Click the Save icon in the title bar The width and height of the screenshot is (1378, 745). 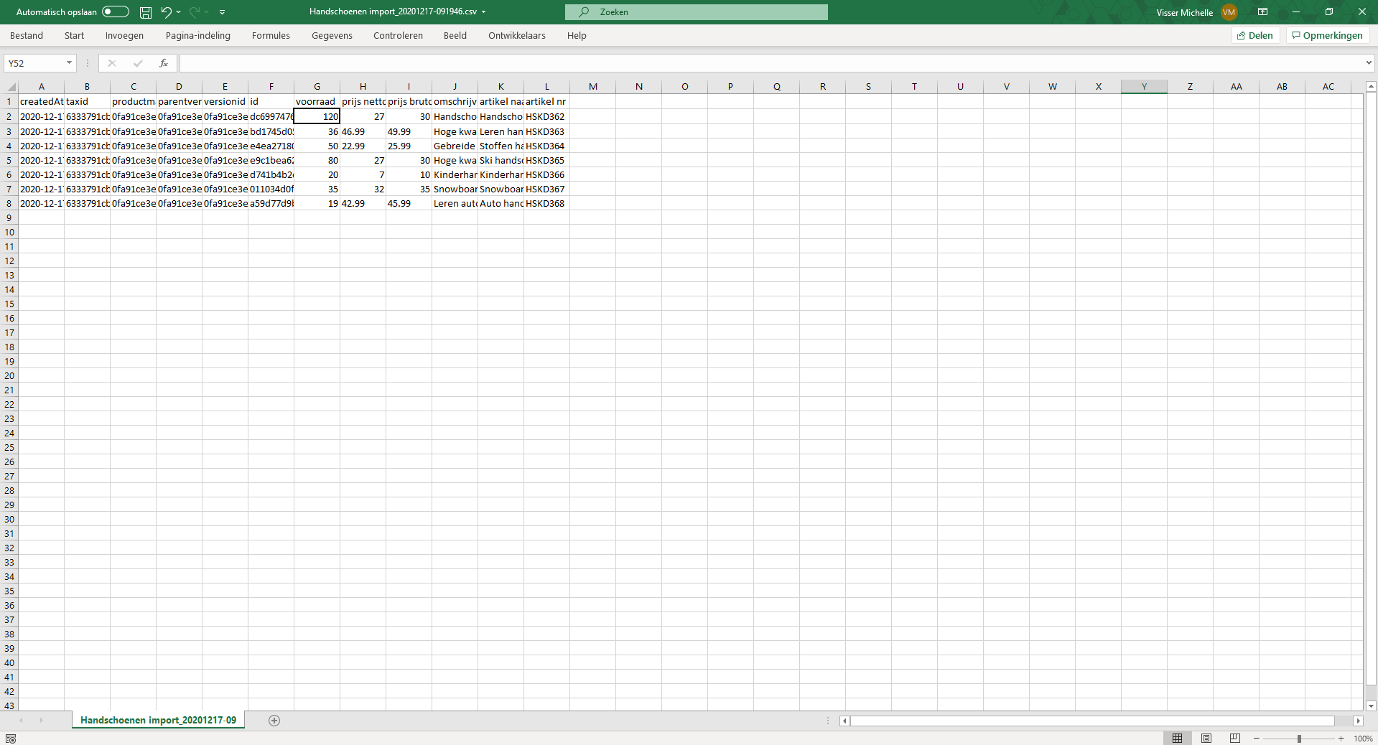point(146,12)
